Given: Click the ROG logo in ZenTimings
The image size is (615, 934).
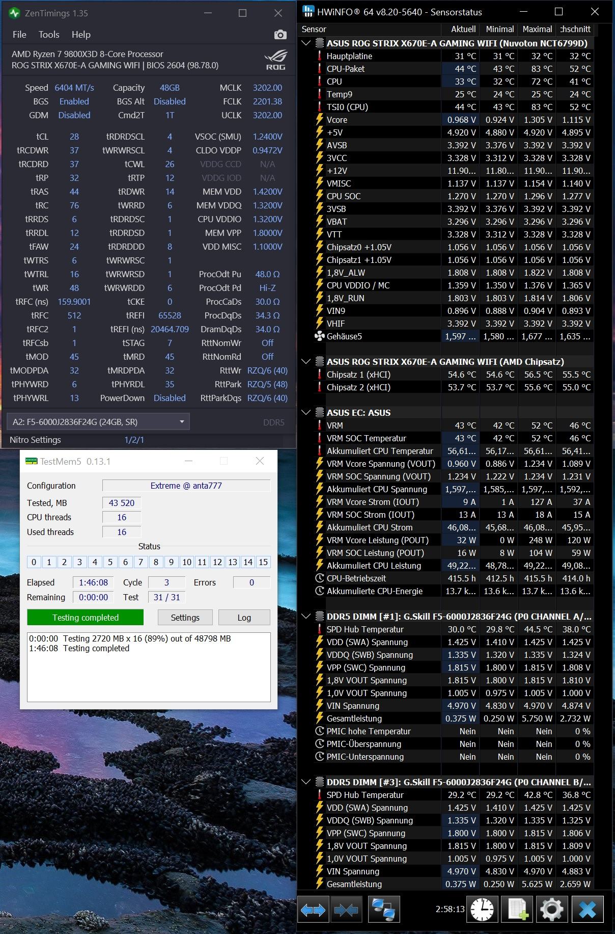Looking at the screenshot, I should [x=275, y=60].
